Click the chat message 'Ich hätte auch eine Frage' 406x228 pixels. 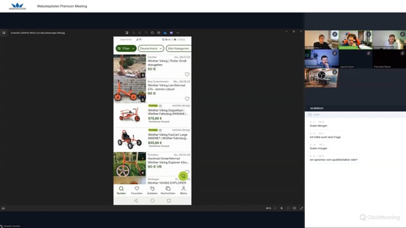click(x=325, y=137)
